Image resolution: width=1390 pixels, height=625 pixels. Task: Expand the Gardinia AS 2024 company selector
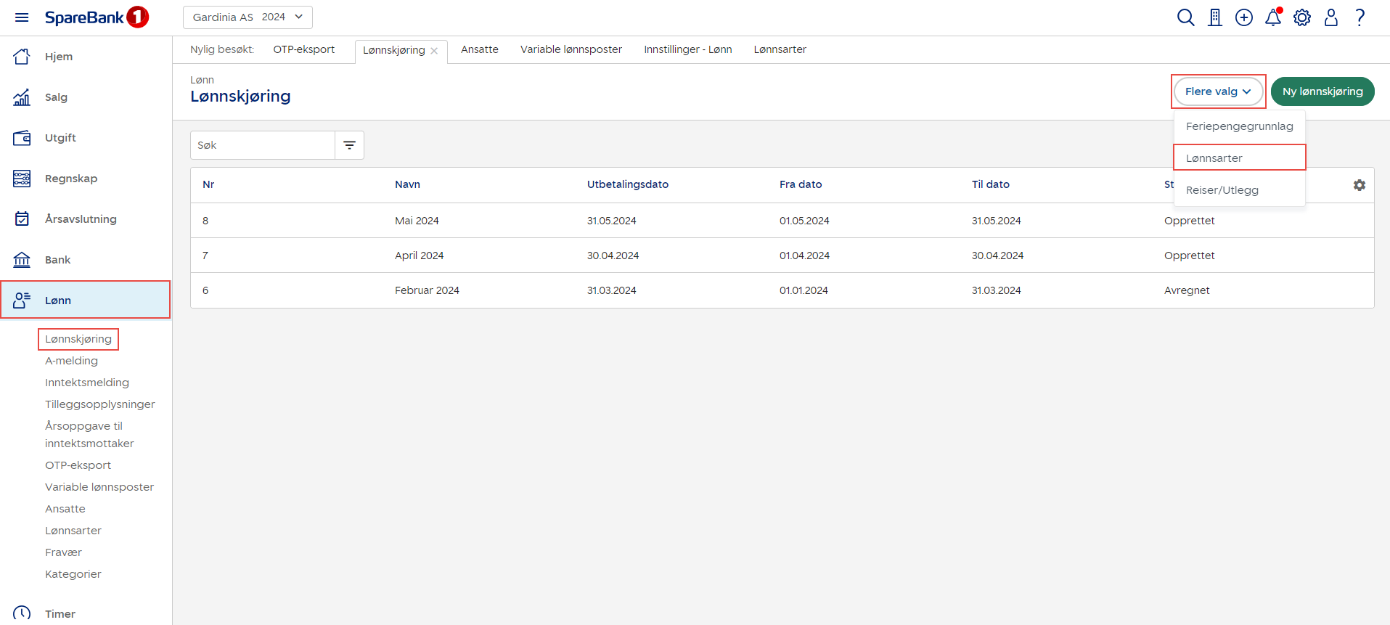tap(248, 17)
